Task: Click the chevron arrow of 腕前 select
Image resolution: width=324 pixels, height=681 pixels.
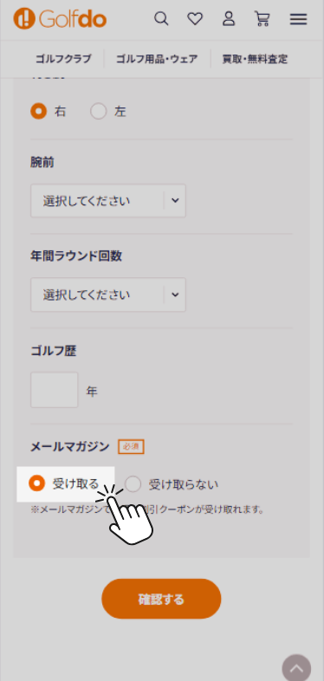Action: click(175, 201)
